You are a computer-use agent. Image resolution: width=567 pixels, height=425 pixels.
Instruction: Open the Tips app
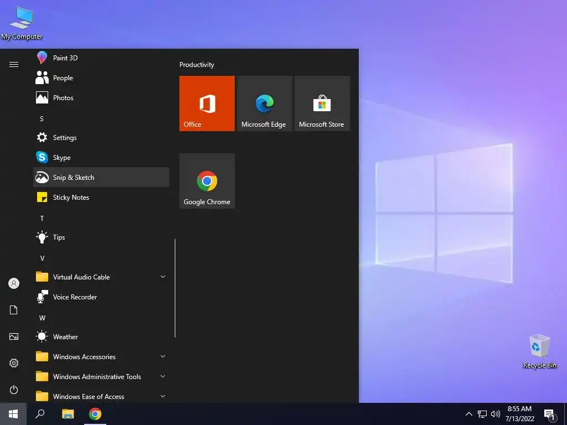tap(101, 237)
